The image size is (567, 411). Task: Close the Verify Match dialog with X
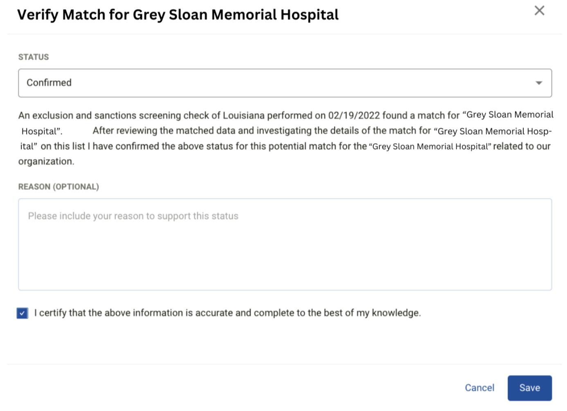pyautogui.click(x=539, y=11)
